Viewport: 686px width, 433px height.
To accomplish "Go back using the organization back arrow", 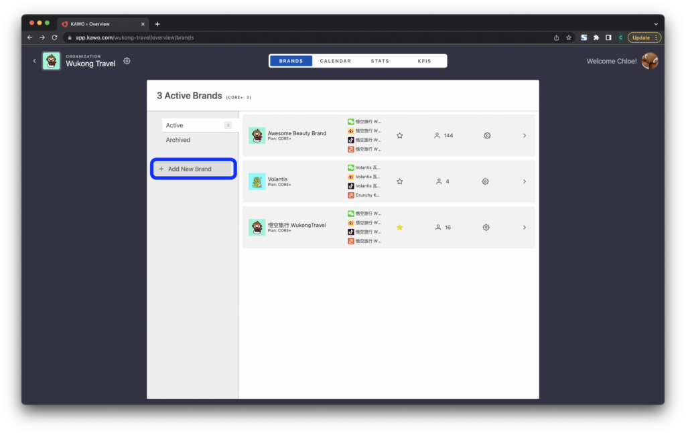I will click(35, 61).
